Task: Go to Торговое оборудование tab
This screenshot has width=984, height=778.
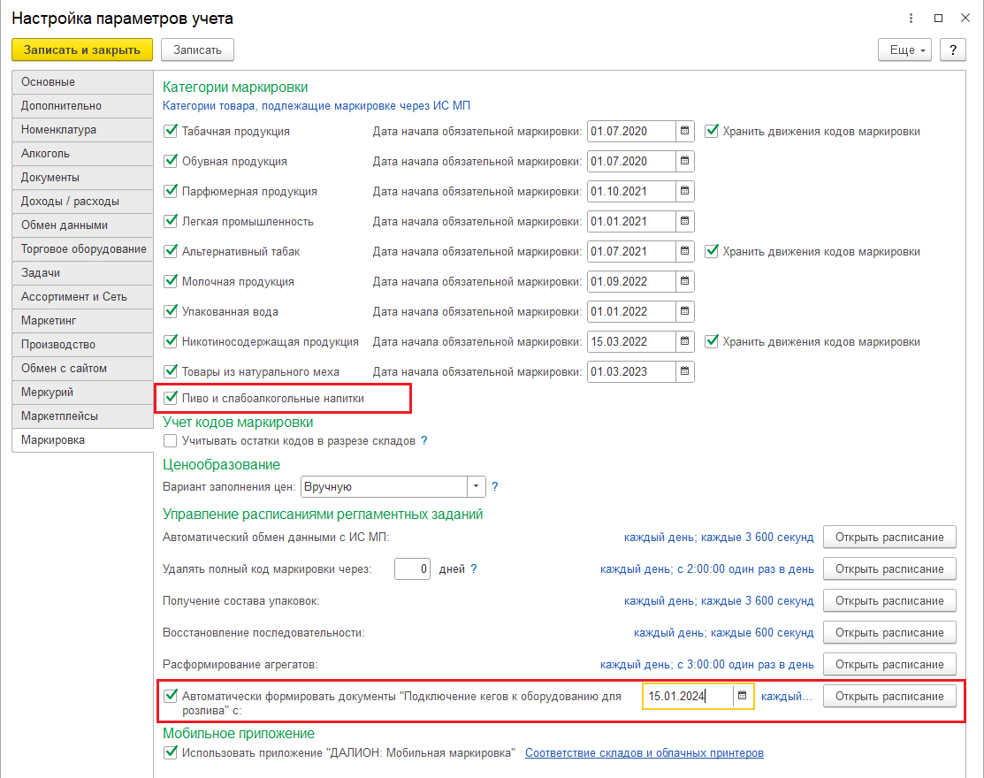Action: (82, 249)
